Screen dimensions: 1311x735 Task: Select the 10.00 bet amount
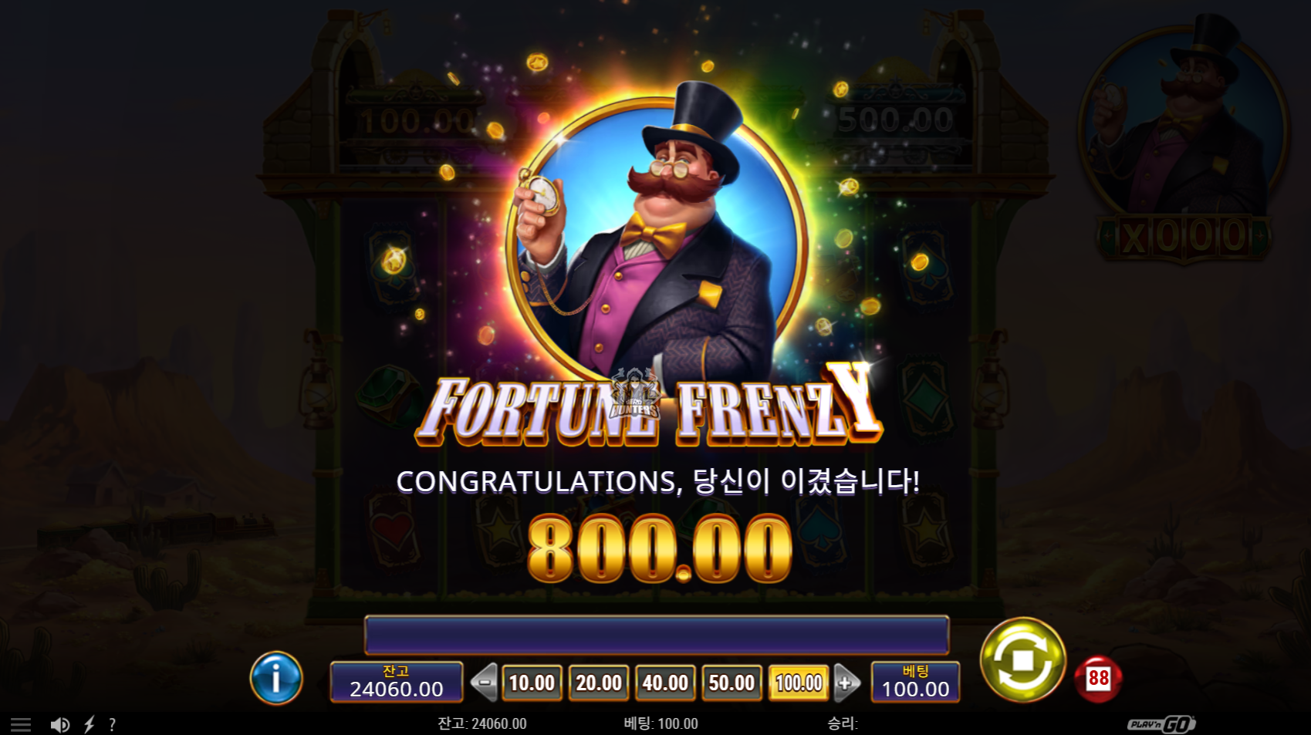click(532, 683)
